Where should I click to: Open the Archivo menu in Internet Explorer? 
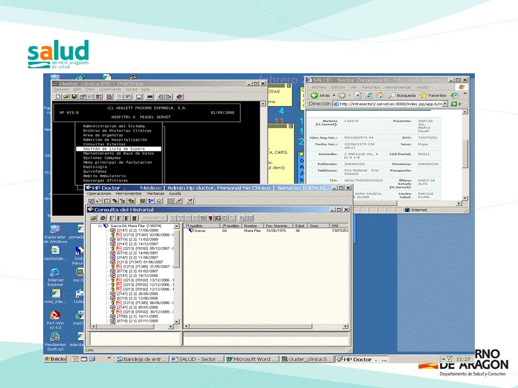point(319,87)
